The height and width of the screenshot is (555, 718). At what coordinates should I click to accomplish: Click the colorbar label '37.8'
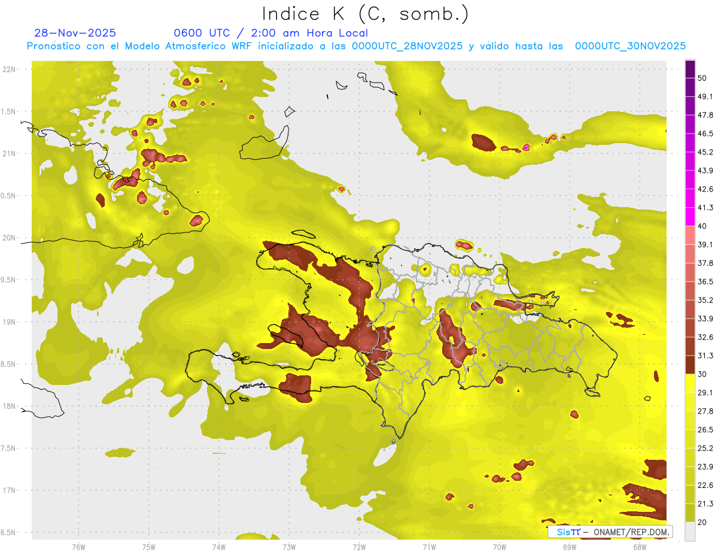pos(705,263)
